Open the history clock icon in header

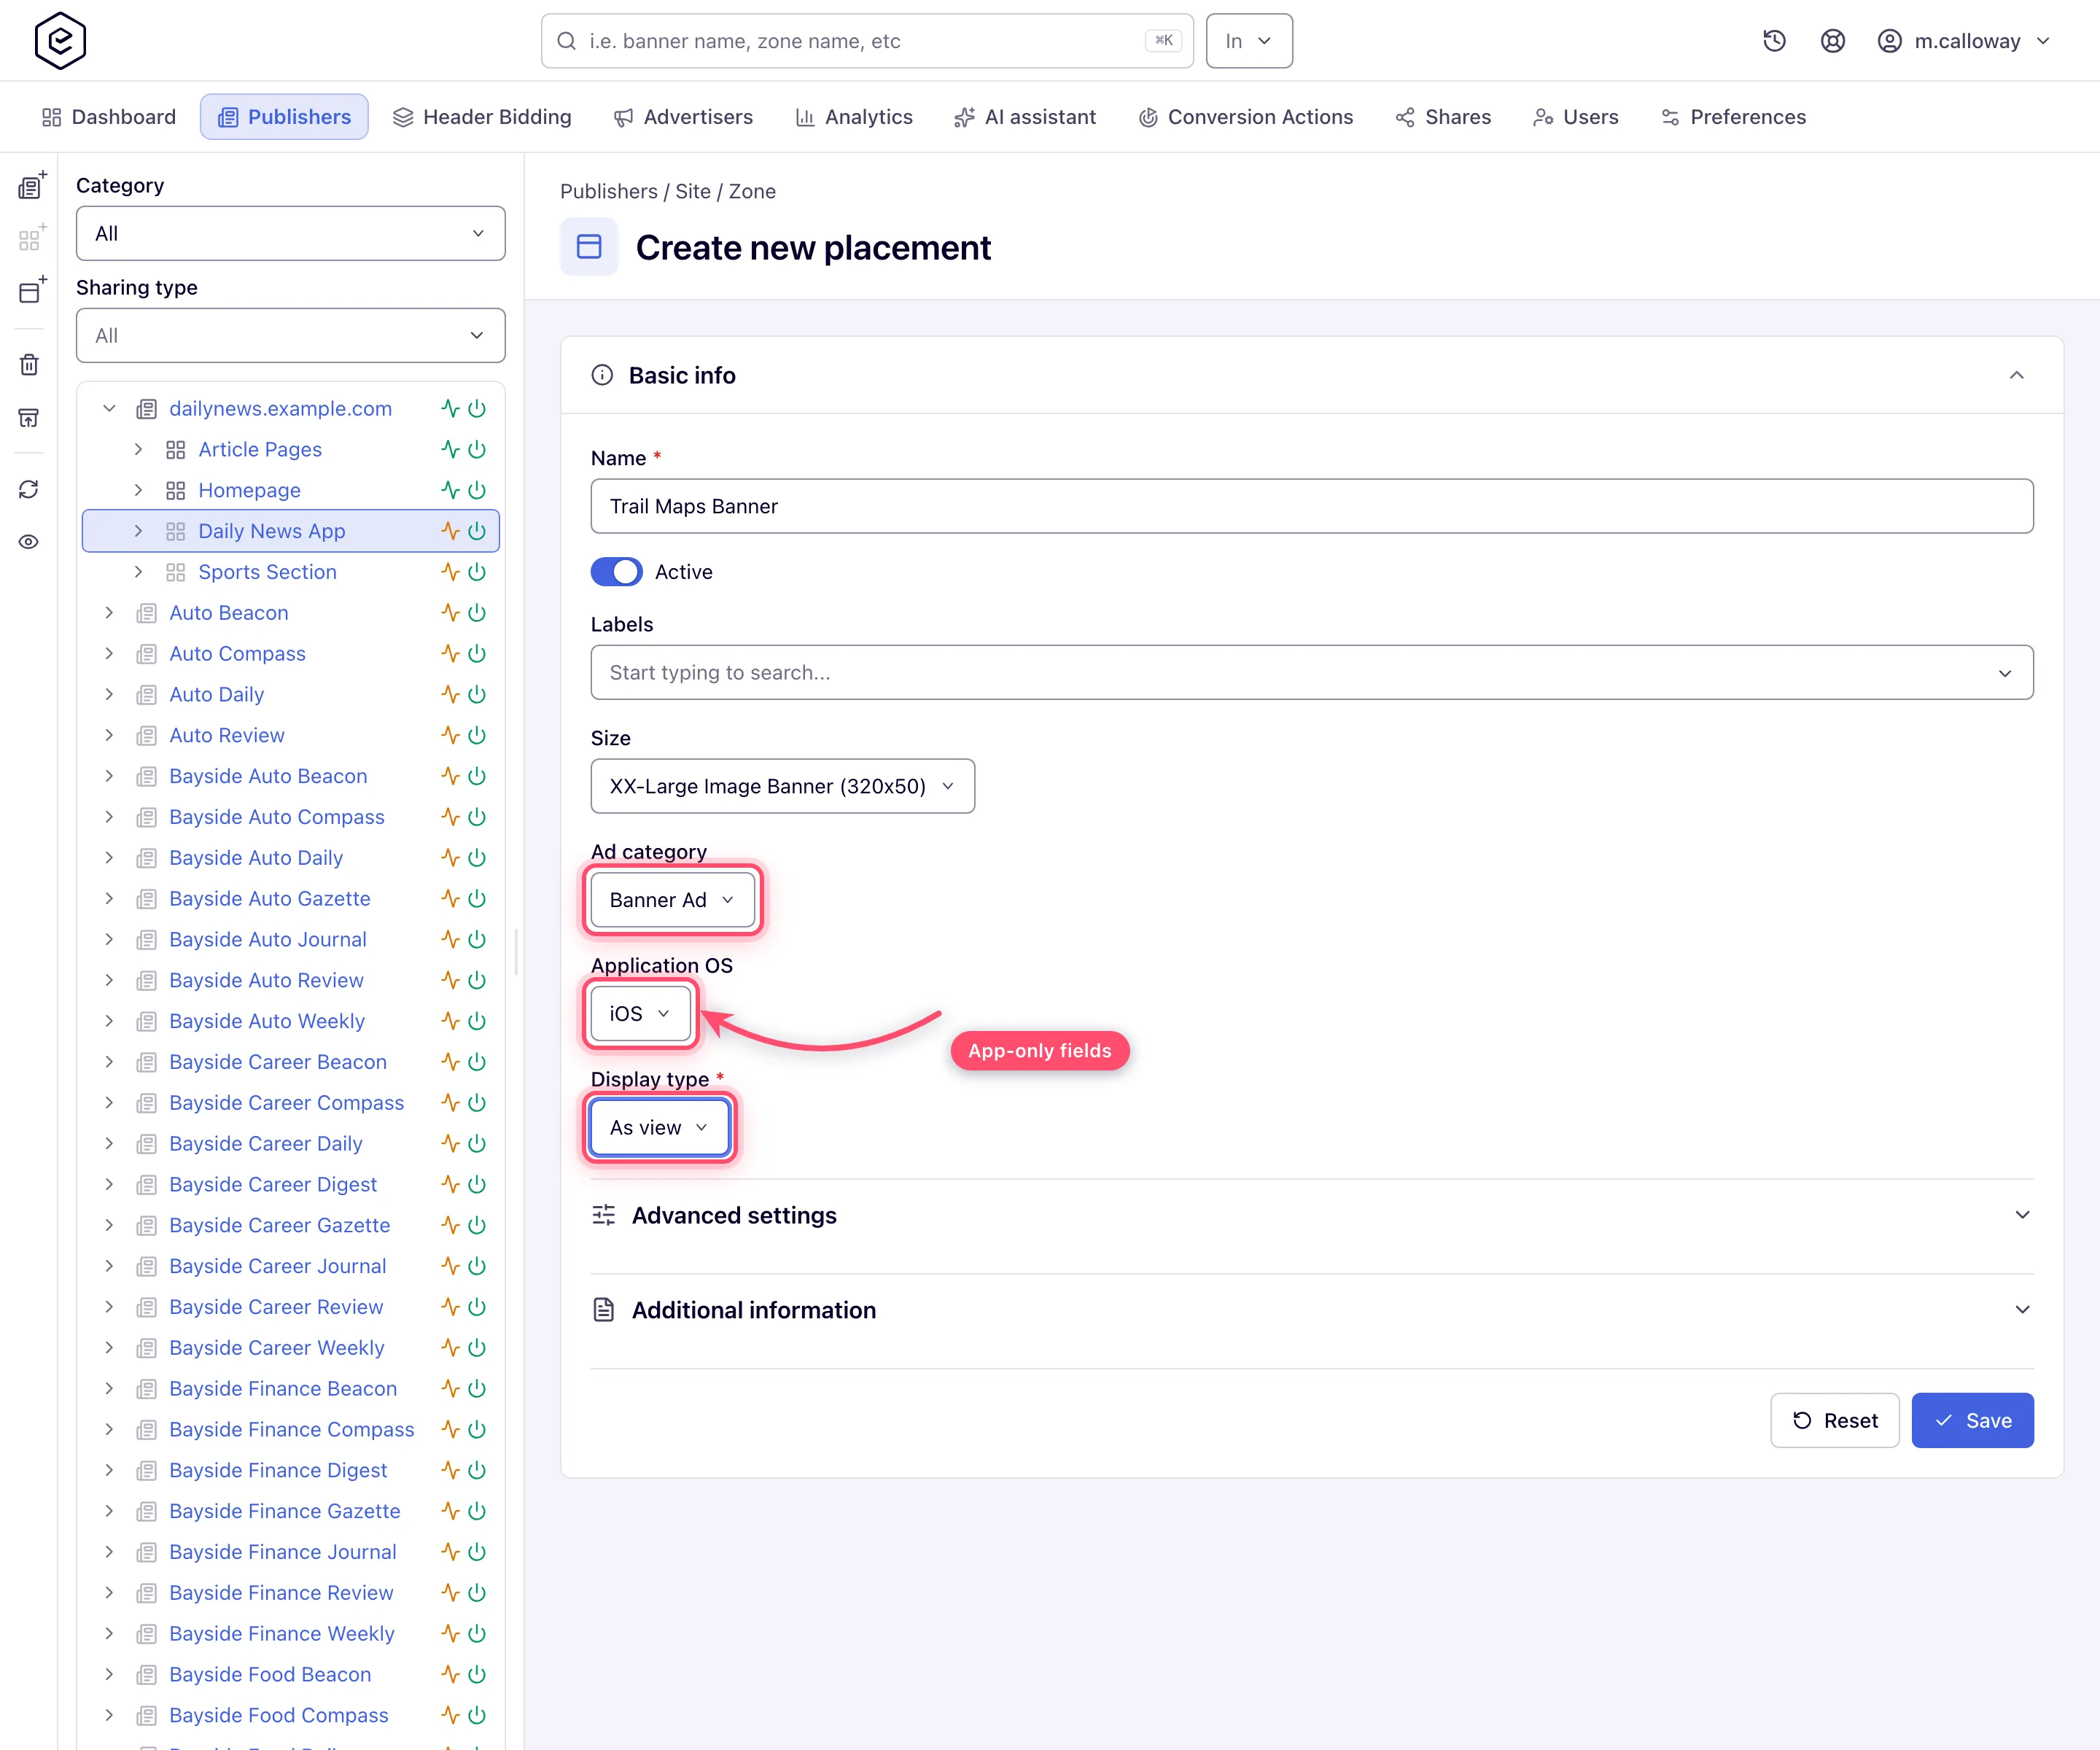coord(1774,41)
